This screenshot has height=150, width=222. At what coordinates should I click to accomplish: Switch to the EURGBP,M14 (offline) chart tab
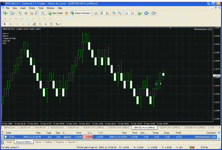[195, 128]
